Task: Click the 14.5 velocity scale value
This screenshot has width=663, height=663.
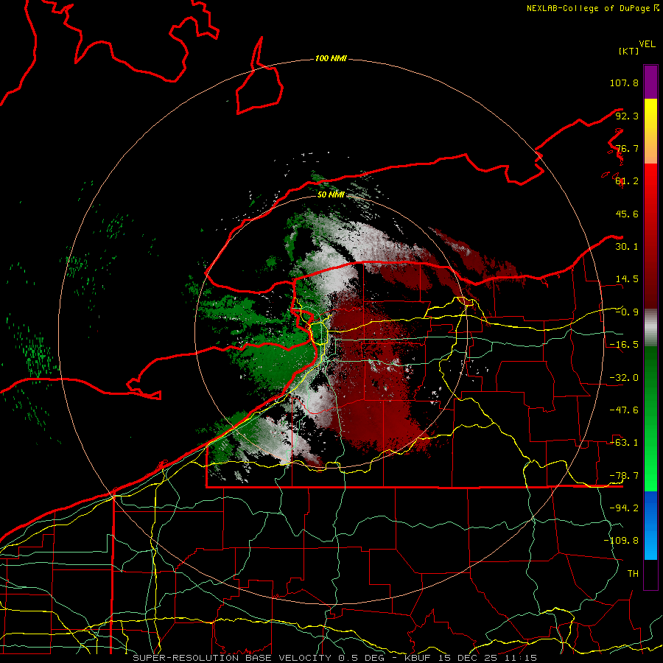Action: [x=627, y=279]
